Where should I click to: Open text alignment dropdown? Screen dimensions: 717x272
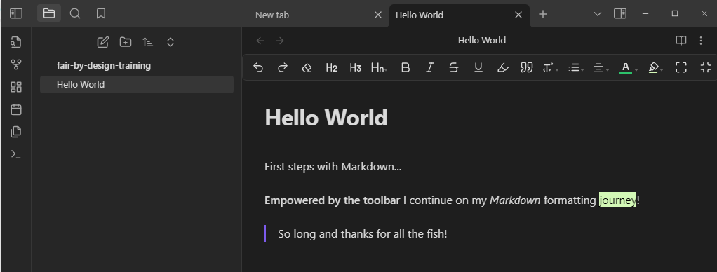(601, 68)
